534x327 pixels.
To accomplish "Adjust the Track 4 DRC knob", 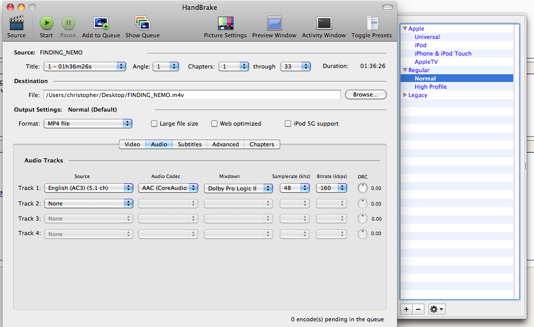I will point(363,234).
